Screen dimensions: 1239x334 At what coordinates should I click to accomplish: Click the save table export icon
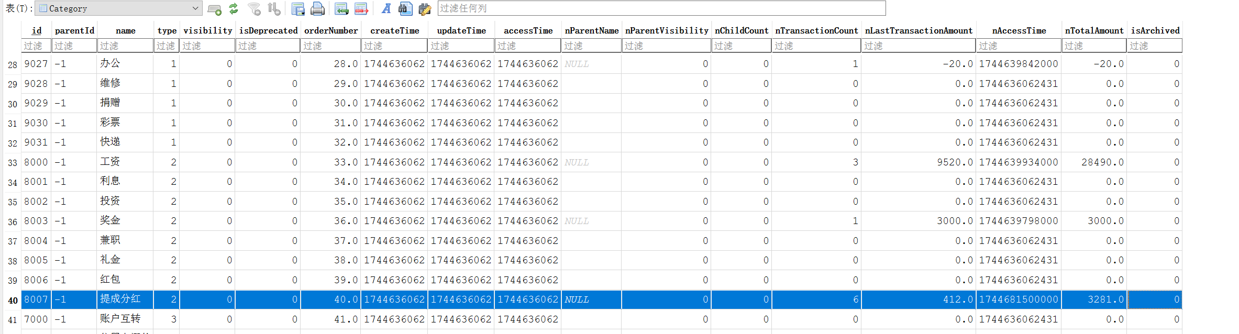(x=298, y=9)
